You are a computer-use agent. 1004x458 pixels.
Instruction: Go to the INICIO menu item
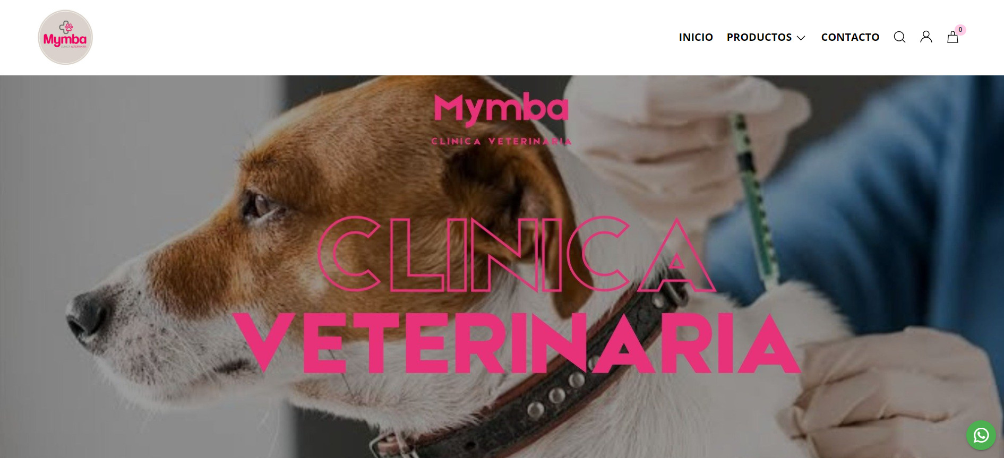(696, 37)
